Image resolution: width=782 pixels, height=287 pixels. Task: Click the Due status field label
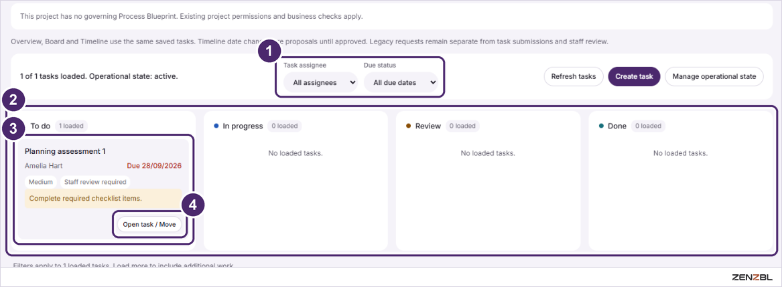[x=380, y=66]
